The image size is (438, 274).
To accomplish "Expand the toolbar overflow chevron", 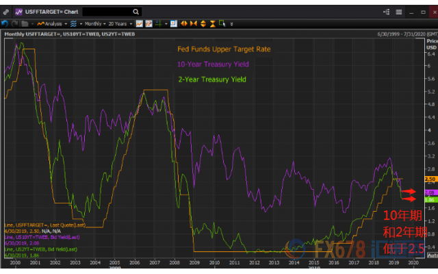I will click(231, 24).
